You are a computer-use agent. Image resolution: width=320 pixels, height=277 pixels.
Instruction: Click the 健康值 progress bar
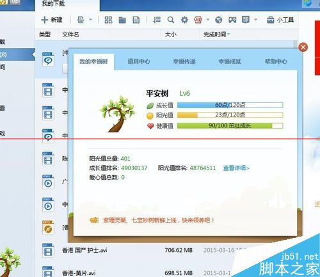230,125
